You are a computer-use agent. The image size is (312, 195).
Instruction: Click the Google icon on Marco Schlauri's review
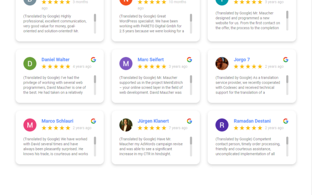point(93,121)
